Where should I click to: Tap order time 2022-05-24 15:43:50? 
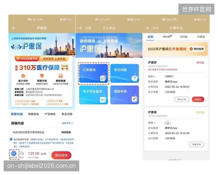click(177, 133)
